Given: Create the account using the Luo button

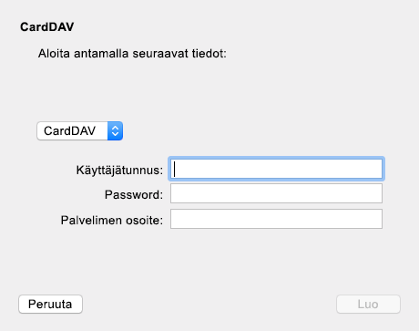Looking at the screenshot, I should point(368,304).
